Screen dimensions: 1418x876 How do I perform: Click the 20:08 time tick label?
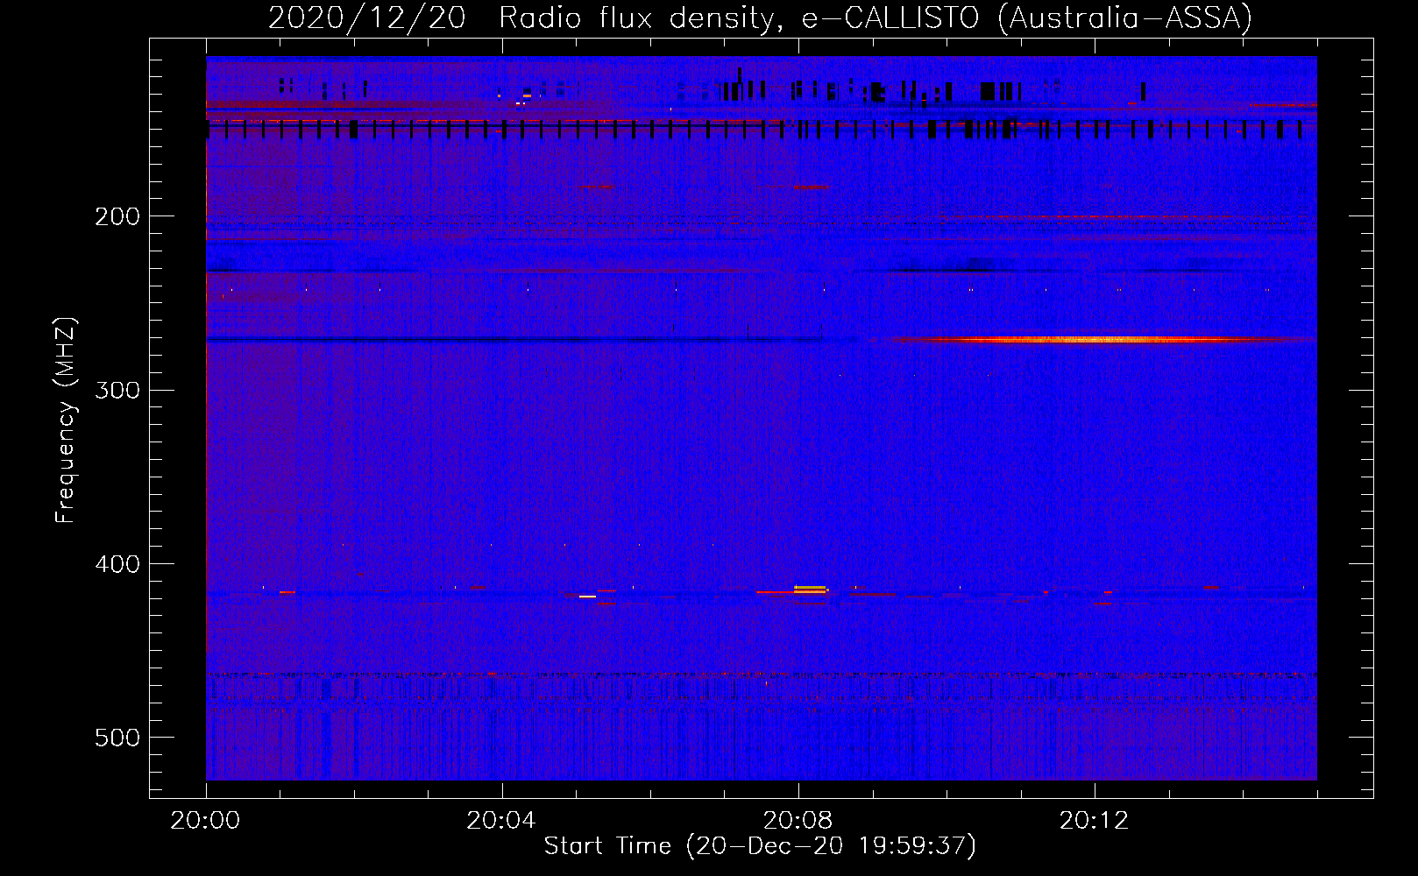tap(798, 821)
